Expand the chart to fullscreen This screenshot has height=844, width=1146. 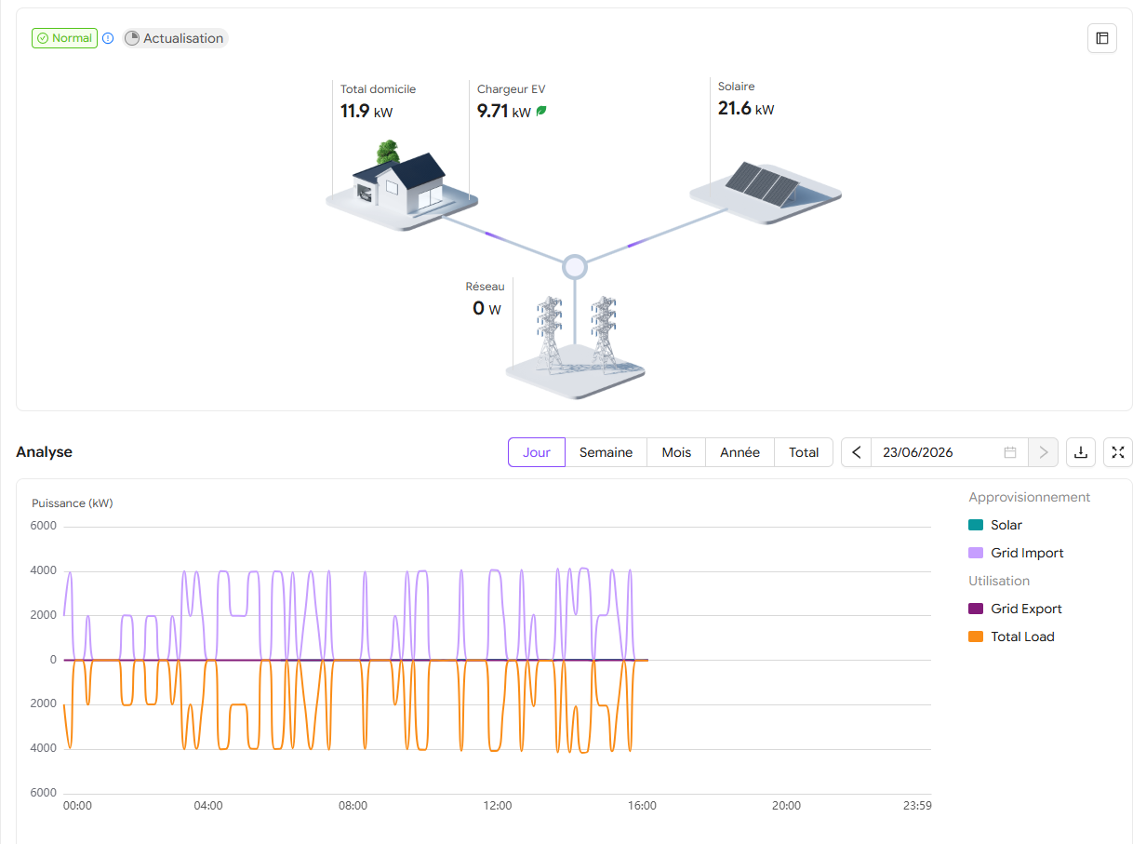click(x=1118, y=452)
